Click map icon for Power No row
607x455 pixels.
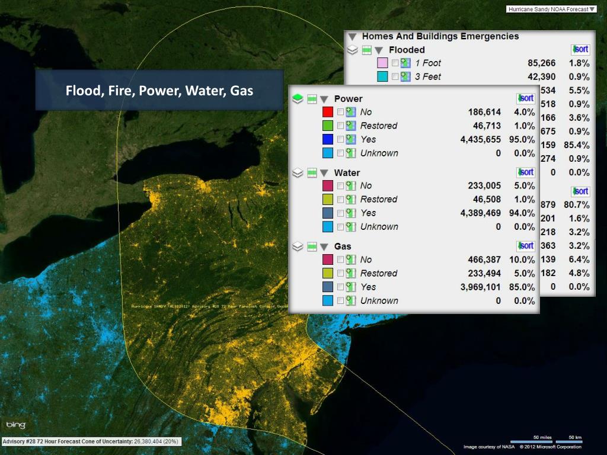pyautogui.click(x=351, y=112)
